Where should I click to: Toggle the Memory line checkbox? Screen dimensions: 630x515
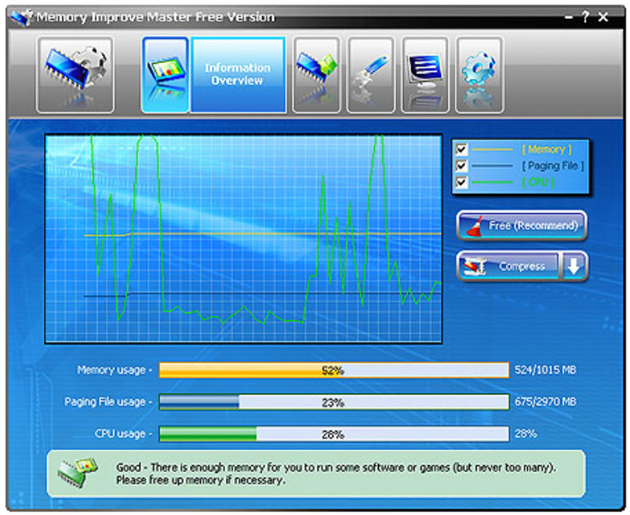(x=462, y=149)
